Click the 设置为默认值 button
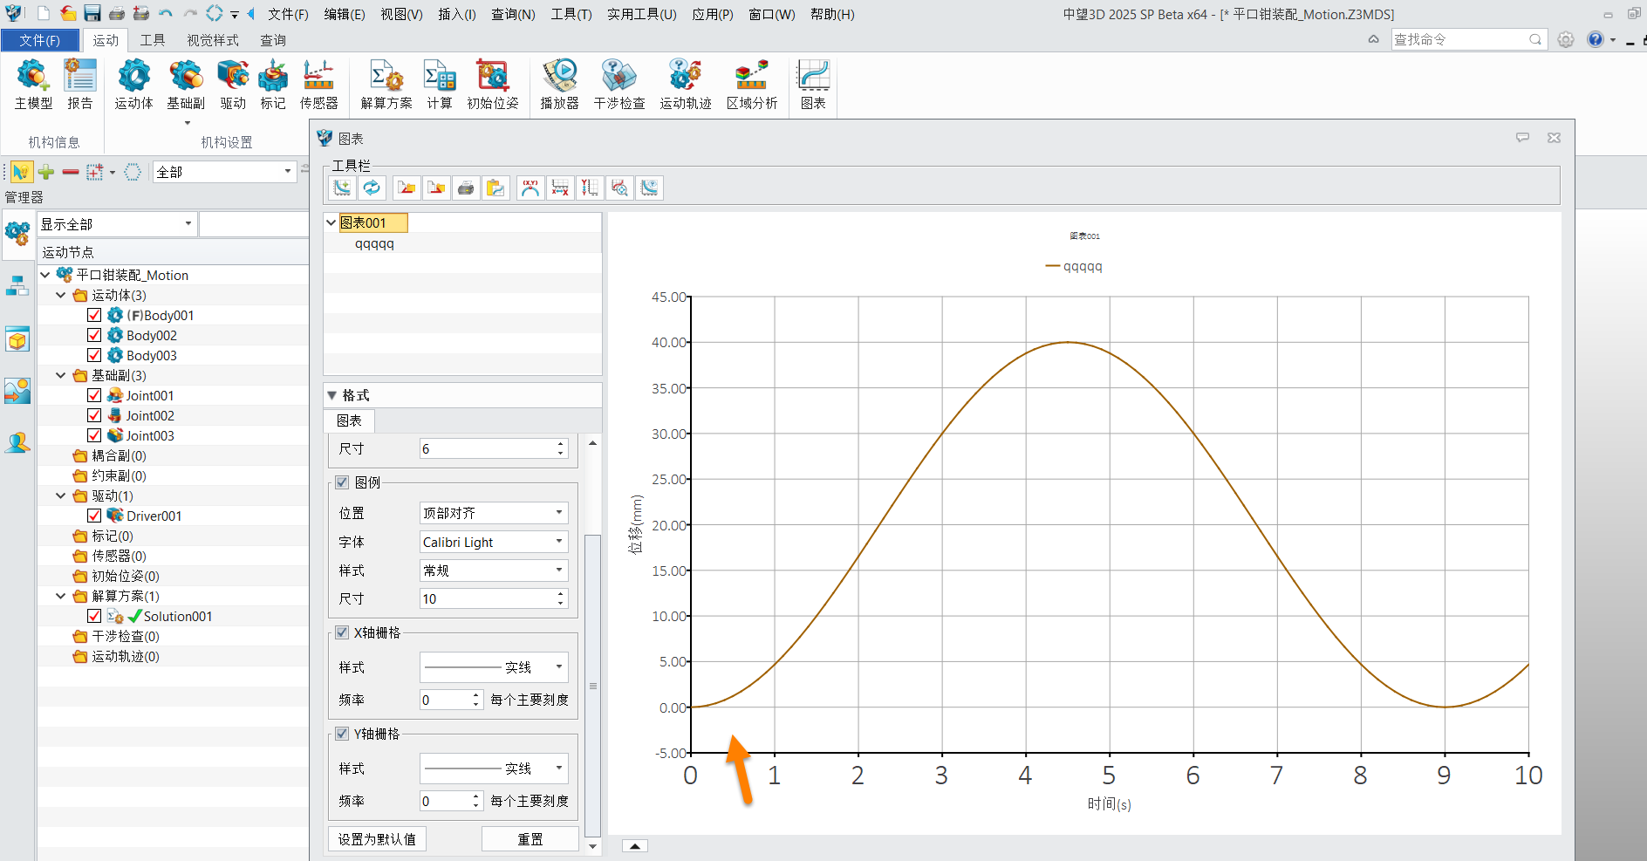The height and width of the screenshot is (861, 1647). 377,839
